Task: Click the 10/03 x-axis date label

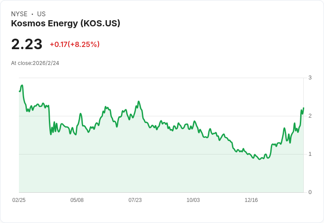Action: coord(193,200)
